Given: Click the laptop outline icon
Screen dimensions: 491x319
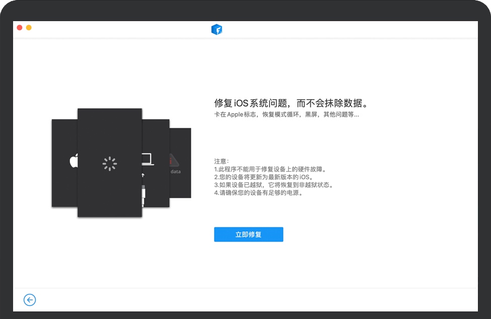Looking at the screenshot, I should [x=148, y=159].
